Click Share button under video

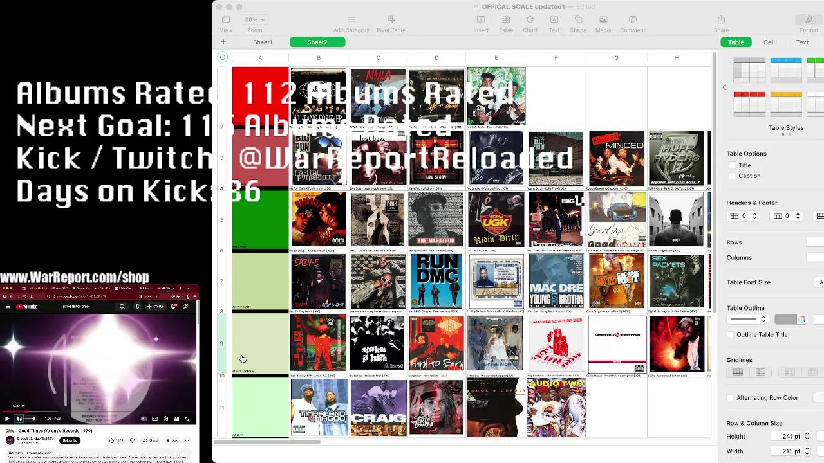point(151,440)
